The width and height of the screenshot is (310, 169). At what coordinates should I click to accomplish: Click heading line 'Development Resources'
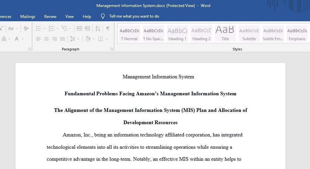pos(151,123)
